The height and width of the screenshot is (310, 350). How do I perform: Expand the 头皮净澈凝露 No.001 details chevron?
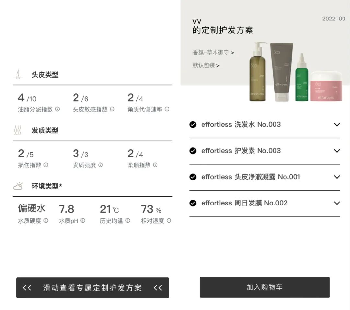[337, 177]
